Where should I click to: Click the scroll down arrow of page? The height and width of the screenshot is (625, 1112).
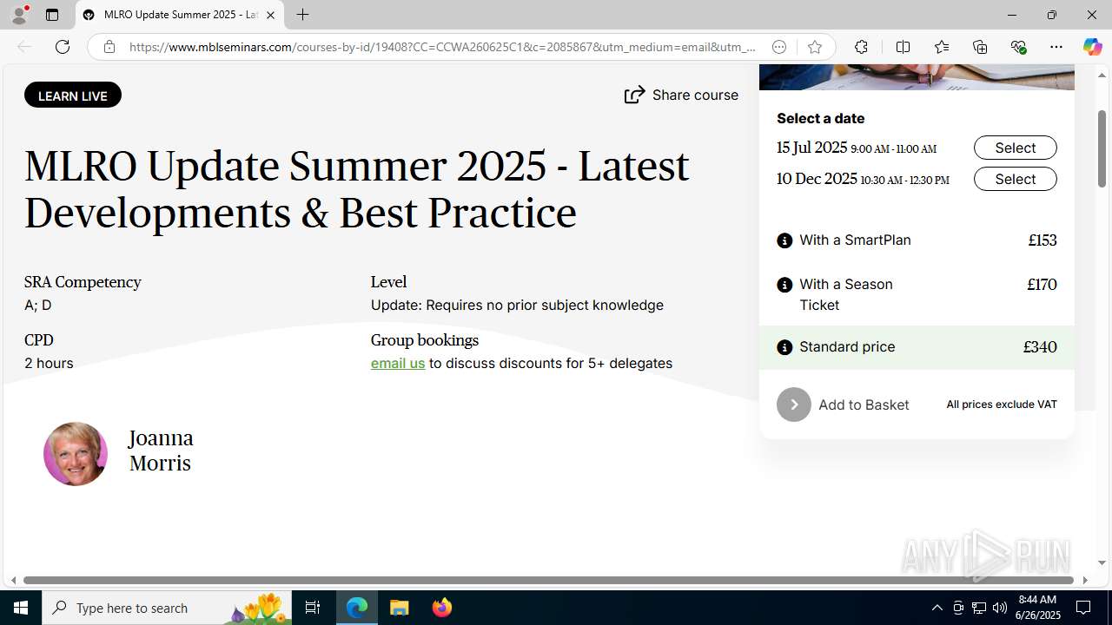click(1102, 562)
